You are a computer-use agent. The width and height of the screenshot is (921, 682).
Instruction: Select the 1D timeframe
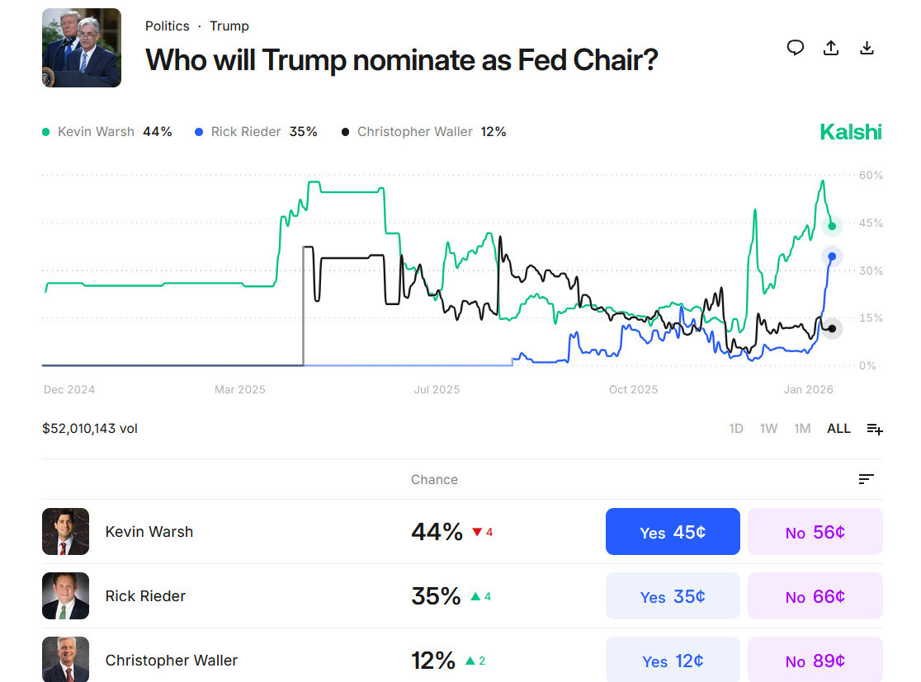pyautogui.click(x=735, y=428)
